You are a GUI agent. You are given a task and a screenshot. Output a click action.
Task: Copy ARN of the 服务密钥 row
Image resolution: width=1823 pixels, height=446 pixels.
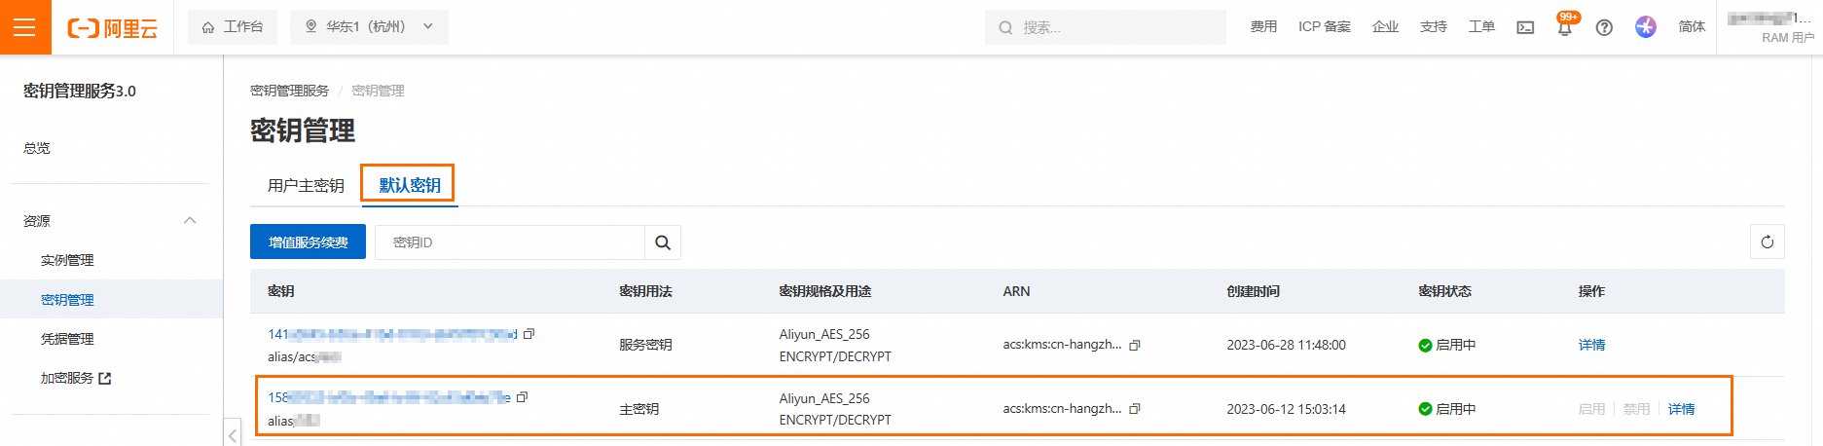[x=1134, y=345]
